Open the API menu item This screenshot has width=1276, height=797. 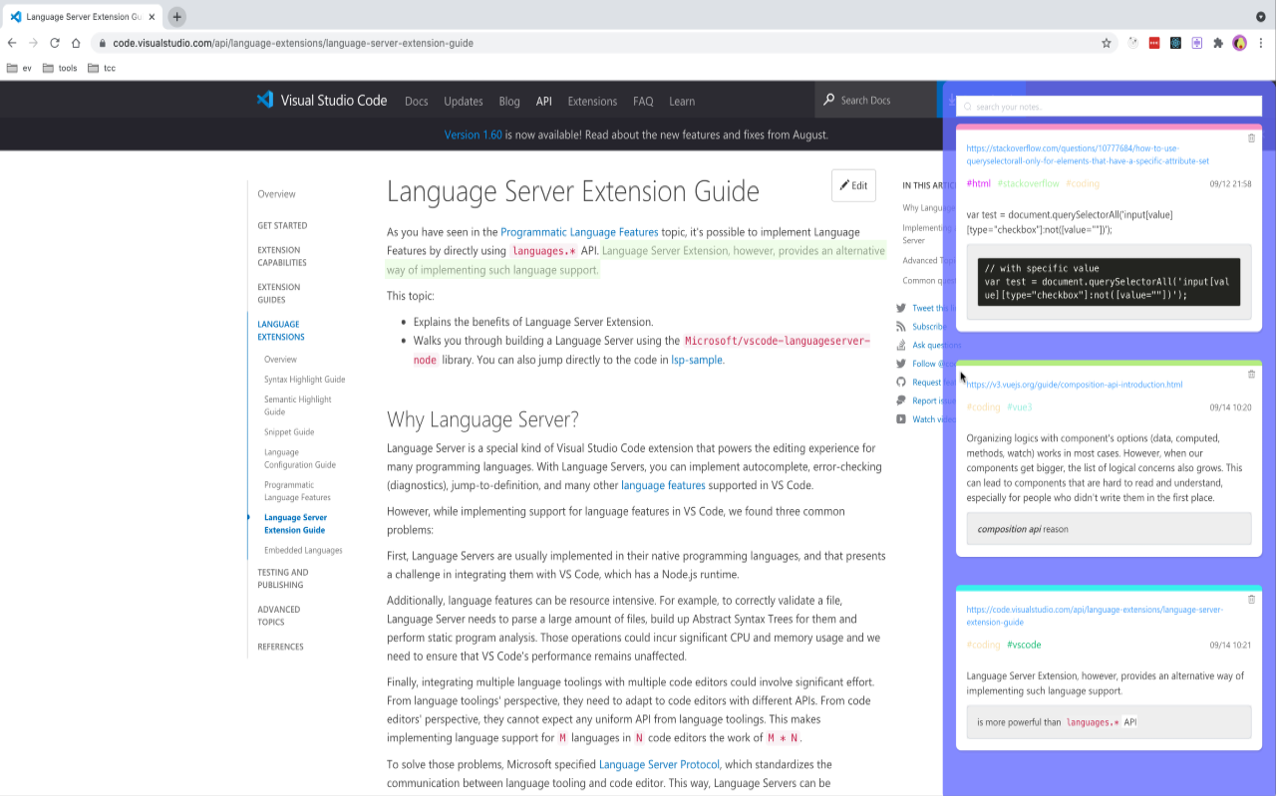(543, 101)
